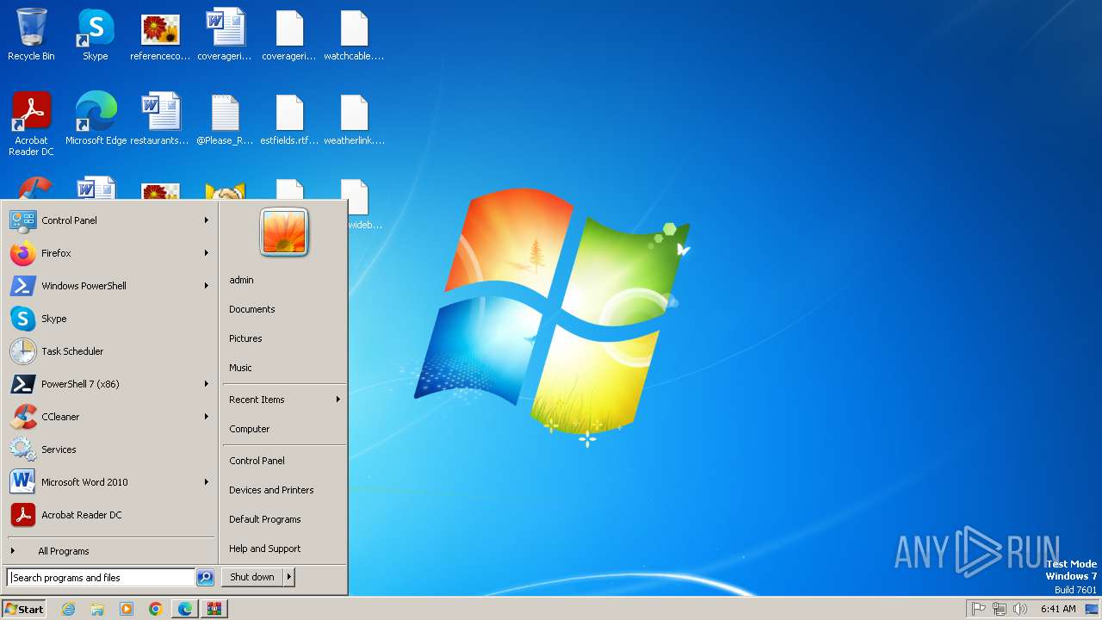
Task: Expand the Firefox jump list arrow
Action: tap(207, 253)
